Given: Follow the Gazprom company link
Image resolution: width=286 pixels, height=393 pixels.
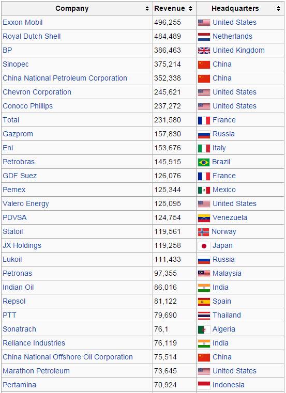Looking at the screenshot, I should point(18,134).
